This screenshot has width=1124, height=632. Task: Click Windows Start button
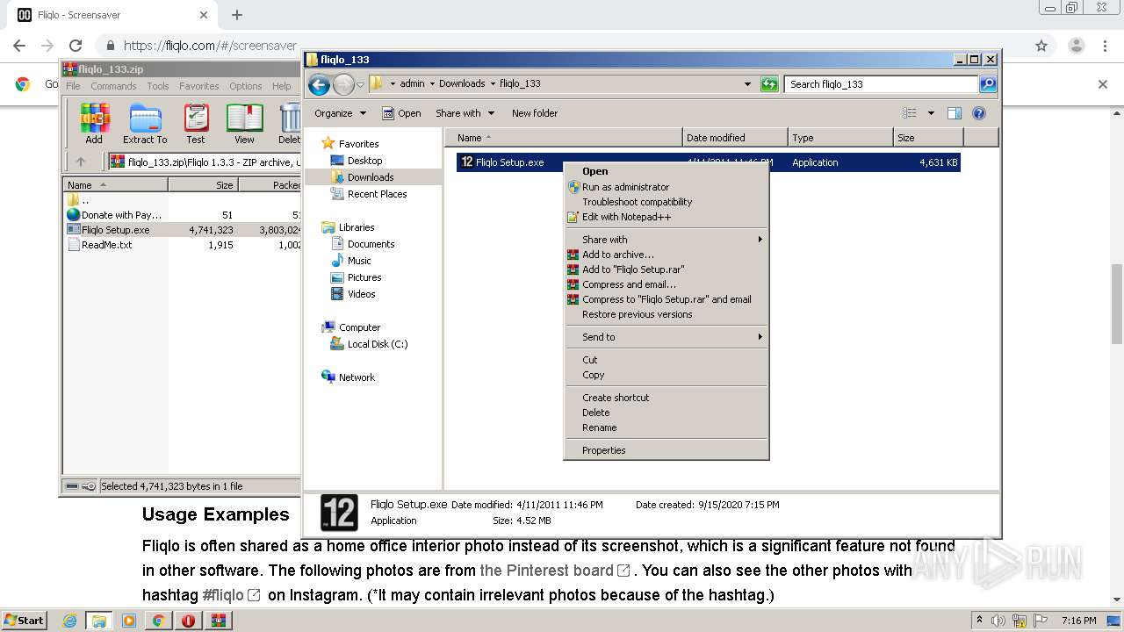[25, 621]
